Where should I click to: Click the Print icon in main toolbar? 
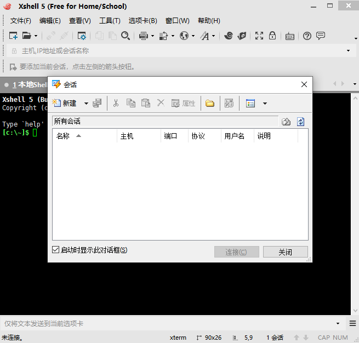(x=143, y=36)
